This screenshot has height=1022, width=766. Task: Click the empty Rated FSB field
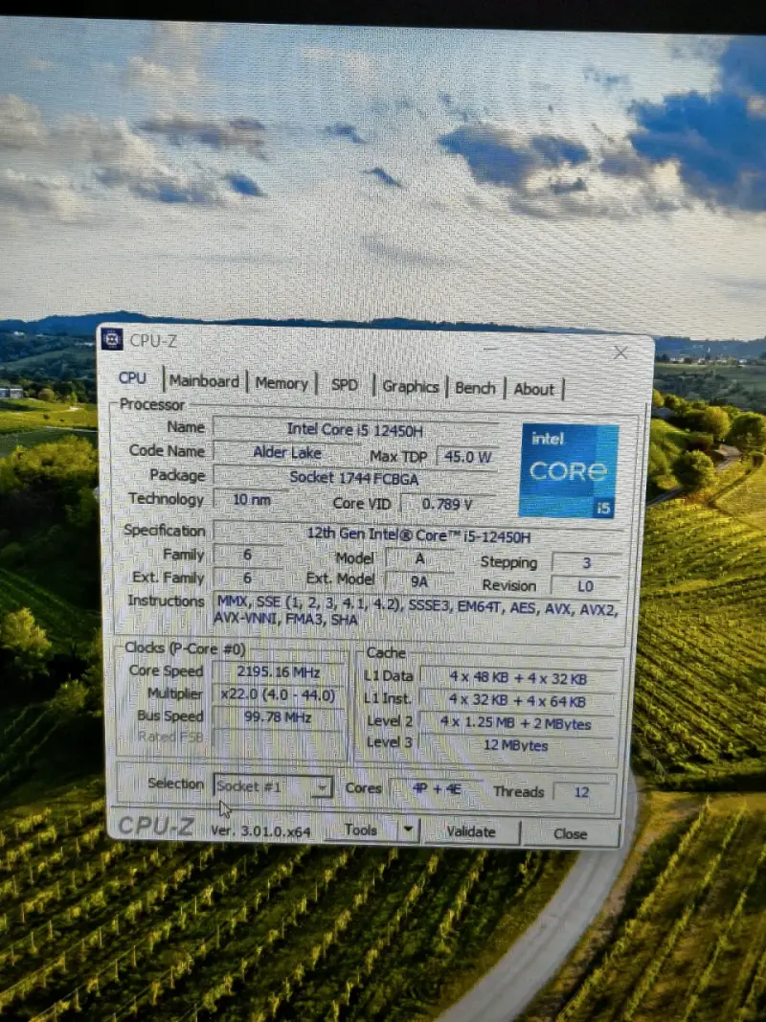[279, 738]
